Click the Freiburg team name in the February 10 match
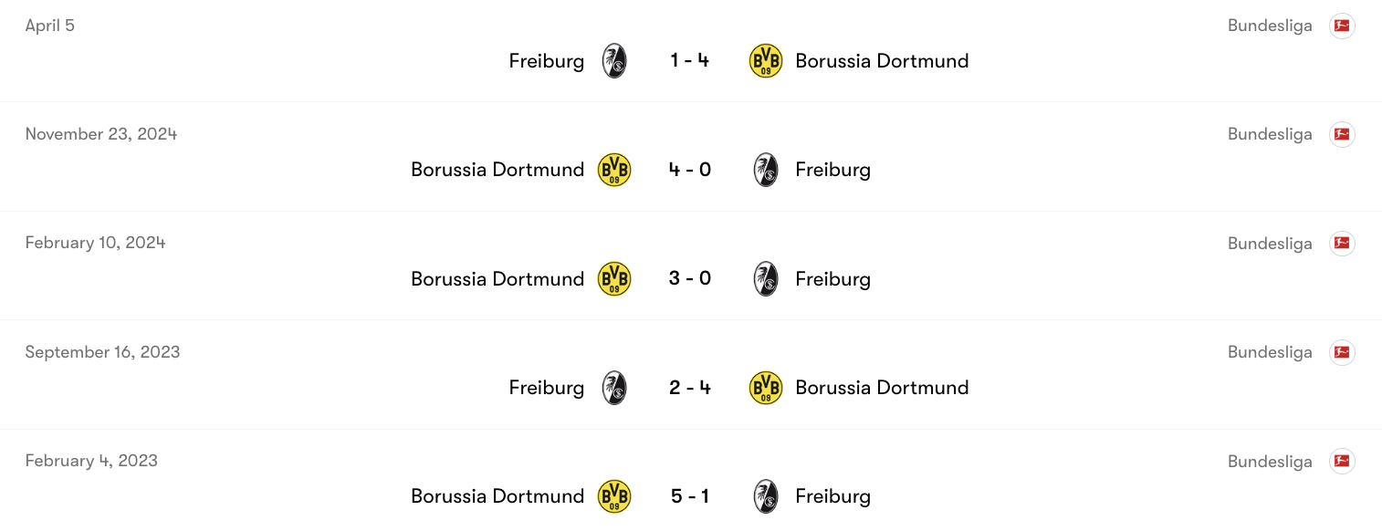 [832, 279]
